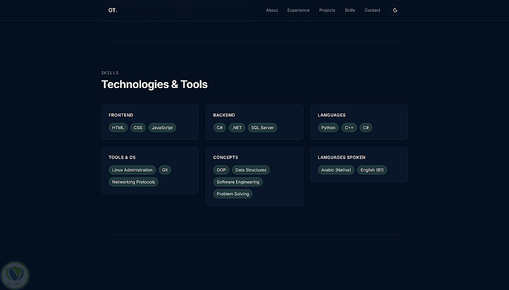Viewport: 509px width, 290px height.
Task: Select the HTML skill tag
Action: click(x=118, y=128)
